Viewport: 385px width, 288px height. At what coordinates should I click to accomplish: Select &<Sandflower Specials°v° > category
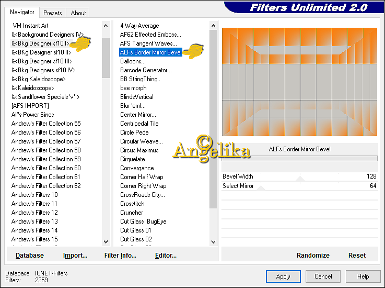coord(45,97)
